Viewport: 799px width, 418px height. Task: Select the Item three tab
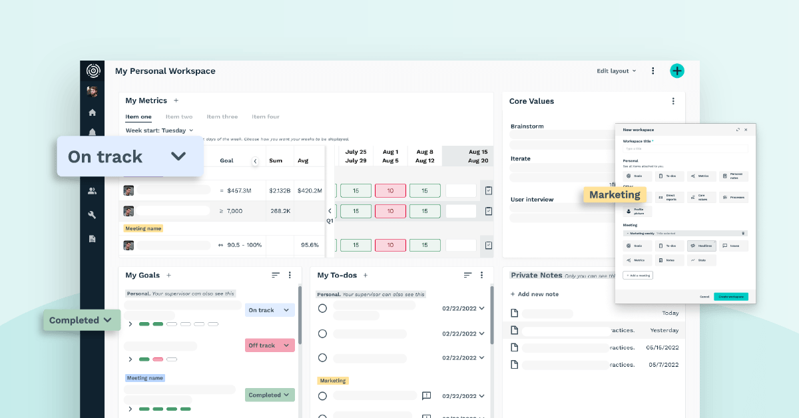222,116
